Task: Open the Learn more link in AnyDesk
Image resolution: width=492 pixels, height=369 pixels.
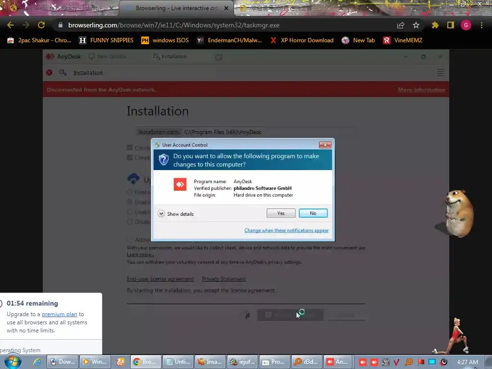Action: coord(140,255)
